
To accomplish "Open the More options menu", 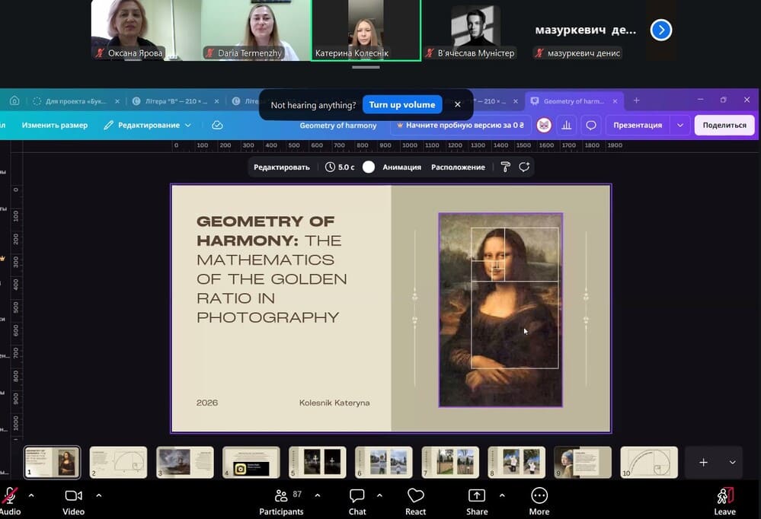I will tap(539, 501).
